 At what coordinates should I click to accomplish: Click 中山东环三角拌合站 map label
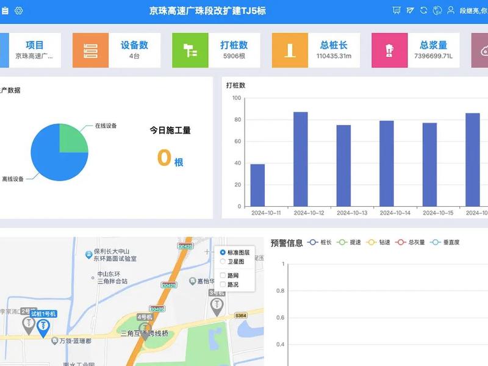click(112, 278)
